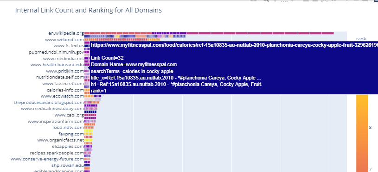Click the myfitnesspal URL in the hover tooltip
The image size is (378, 172).
(234, 45)
